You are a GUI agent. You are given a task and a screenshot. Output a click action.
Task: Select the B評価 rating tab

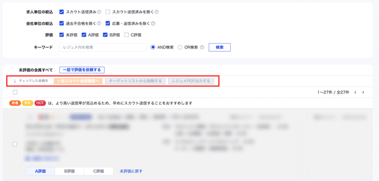[69, 172]
